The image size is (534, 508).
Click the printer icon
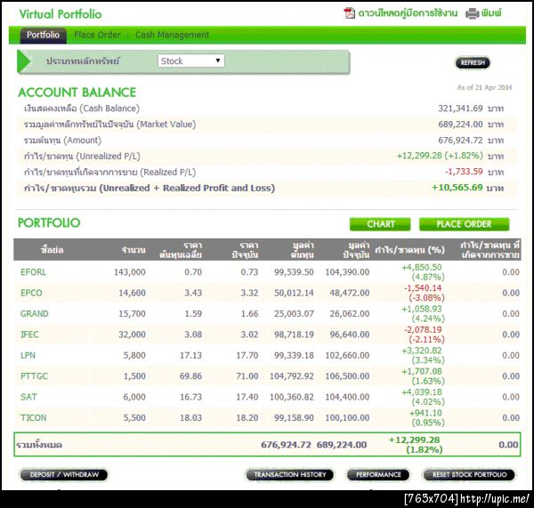tap(473, 13)
